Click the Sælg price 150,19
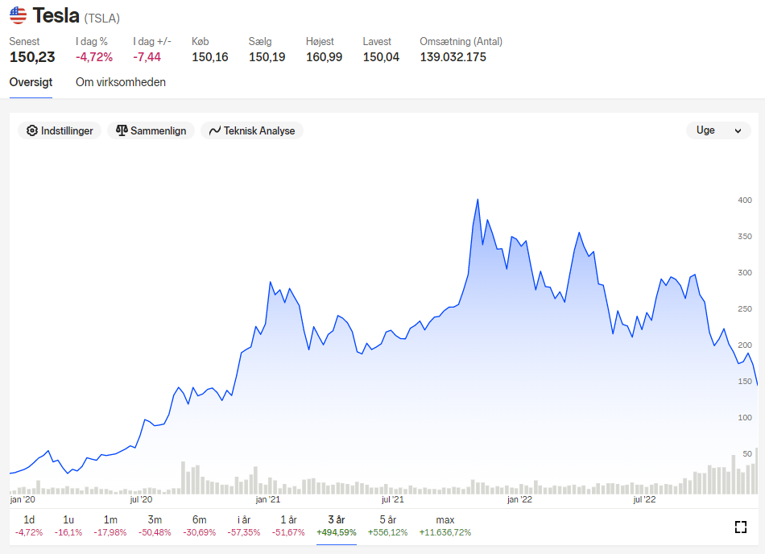765x554 pixels. click(267, 57)
